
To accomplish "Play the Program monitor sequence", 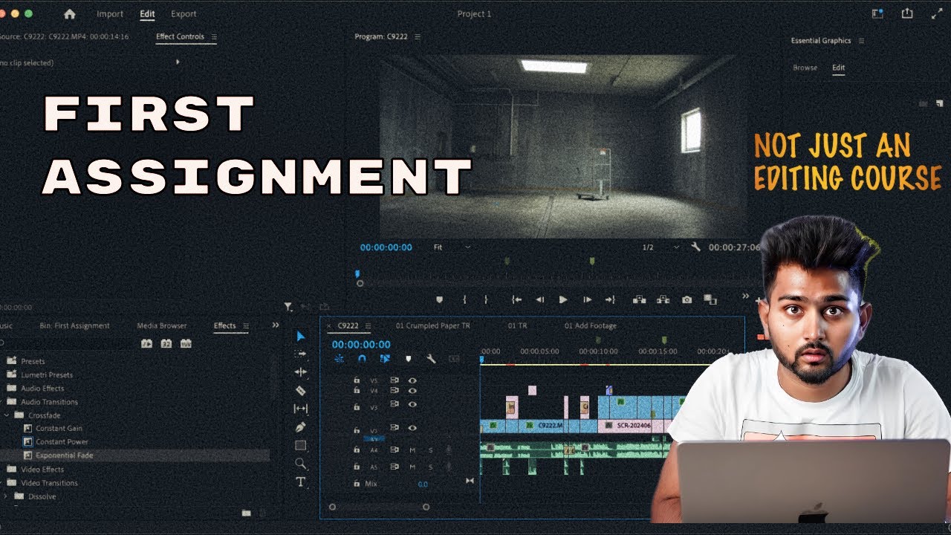I will coord(563,299).
